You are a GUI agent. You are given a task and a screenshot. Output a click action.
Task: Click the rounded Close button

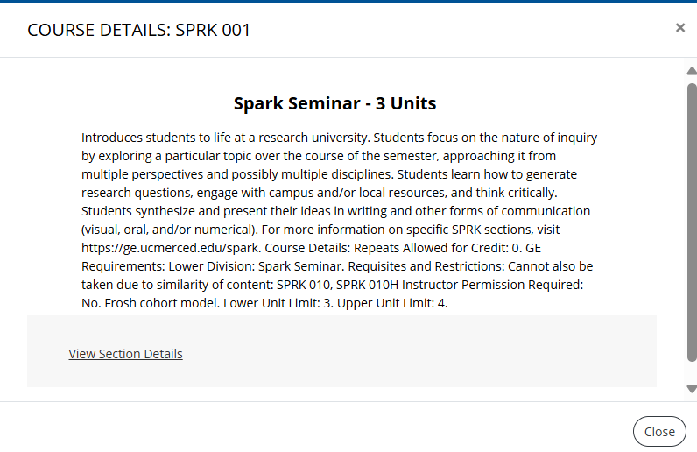659,432
